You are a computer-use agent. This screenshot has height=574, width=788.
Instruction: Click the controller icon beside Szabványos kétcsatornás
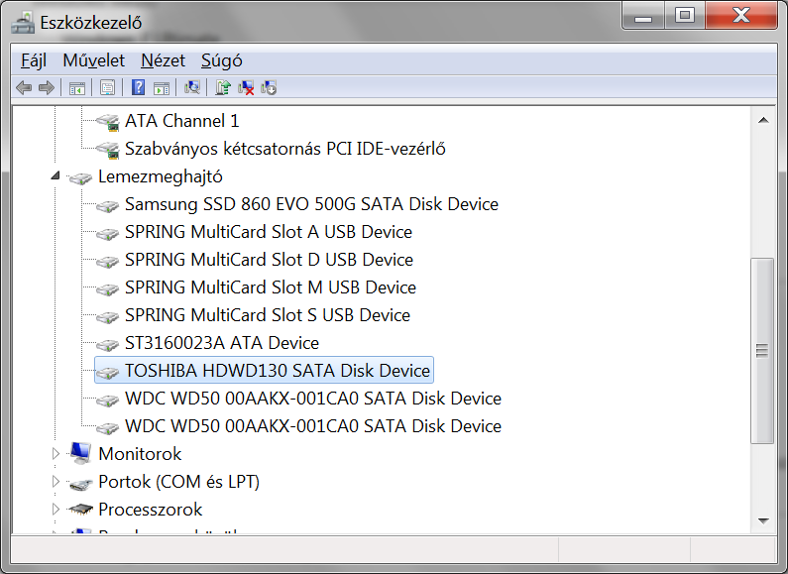pyautogui.click(x=107, y=150)
